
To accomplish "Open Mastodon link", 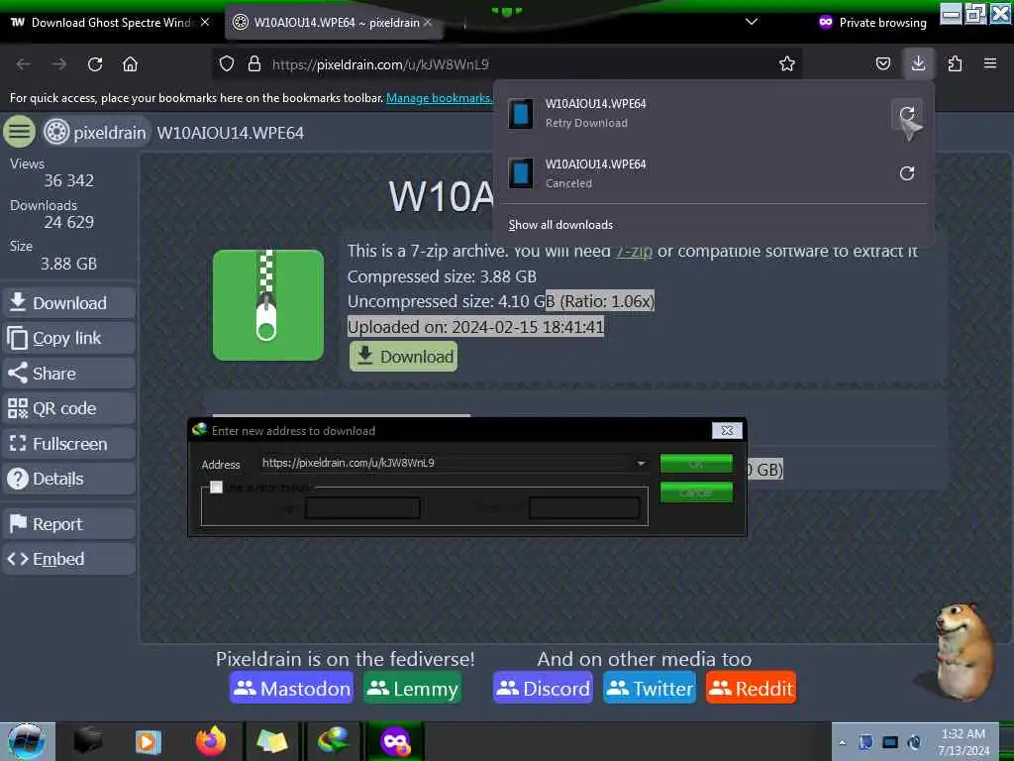I will (292, 688).
